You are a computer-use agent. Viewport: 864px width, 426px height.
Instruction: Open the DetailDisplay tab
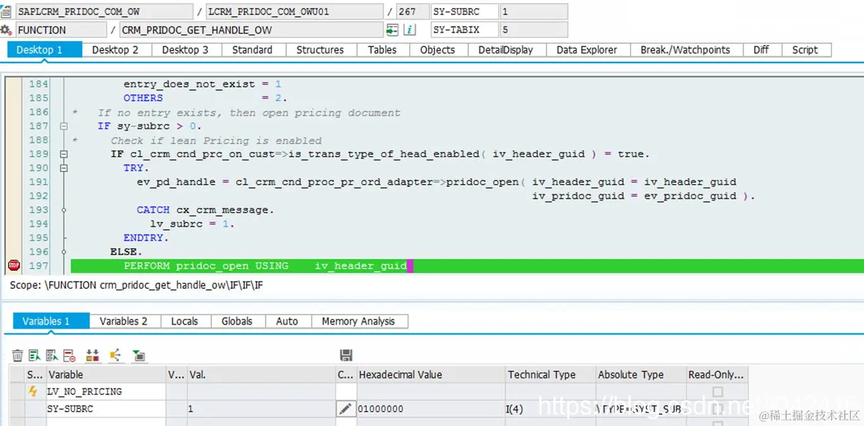coord(505,50)
